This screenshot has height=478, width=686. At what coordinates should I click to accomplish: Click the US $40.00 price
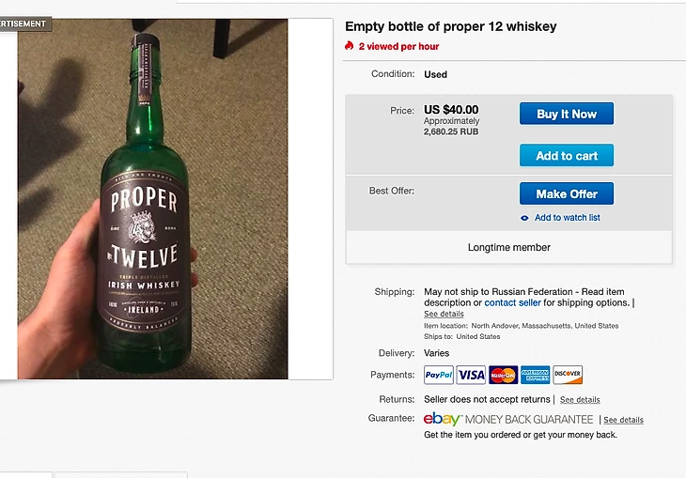pos(451,110)
